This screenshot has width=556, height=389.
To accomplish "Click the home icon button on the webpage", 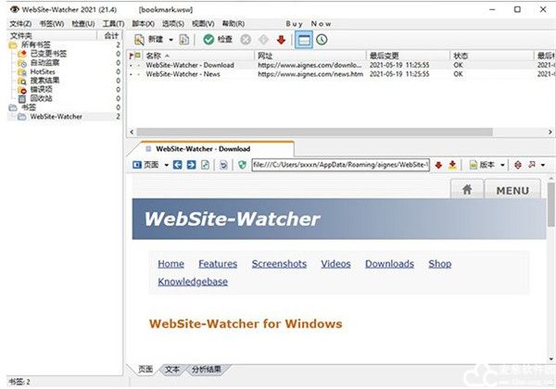I will [467, 190].
